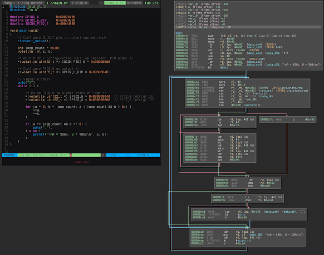Click the 'int loop_count' declaration line
Image resolution: width=324 pixels, height=255 pixels.
(38, 48)
